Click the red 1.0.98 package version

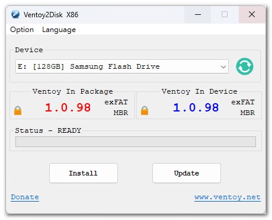(68, 107)
